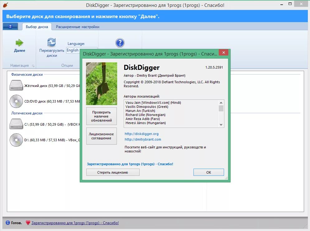Select Hevesi János (Hungarian) entry

coord(145,123)
